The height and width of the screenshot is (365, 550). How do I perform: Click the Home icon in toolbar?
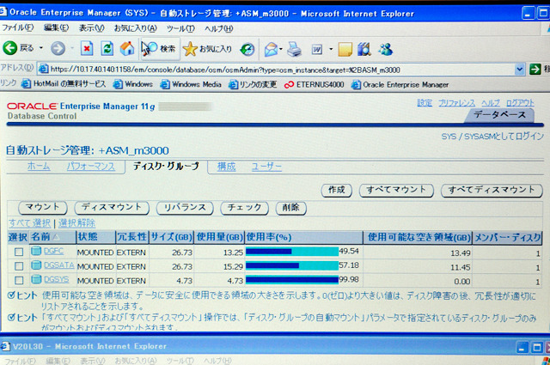click(x=127, y=48)
